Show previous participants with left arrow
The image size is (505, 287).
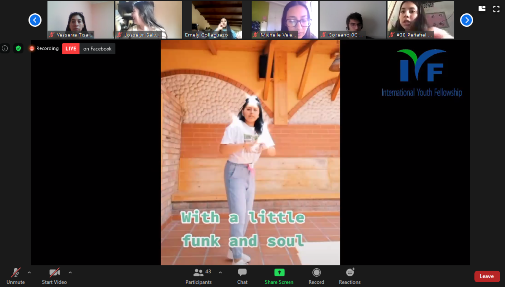coord(35,20)
